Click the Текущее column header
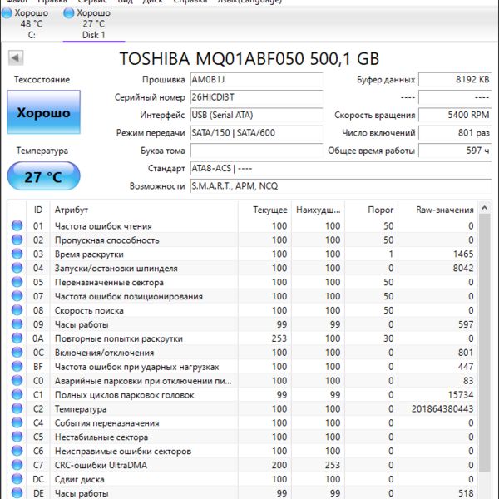This screenshot has width=499, height=499. (x=264, y=210)
